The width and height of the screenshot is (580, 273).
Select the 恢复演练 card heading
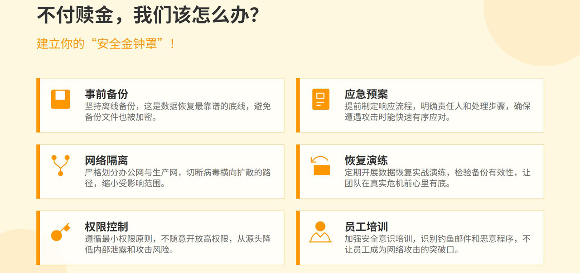pyautogui.click(x=366, y=160)
